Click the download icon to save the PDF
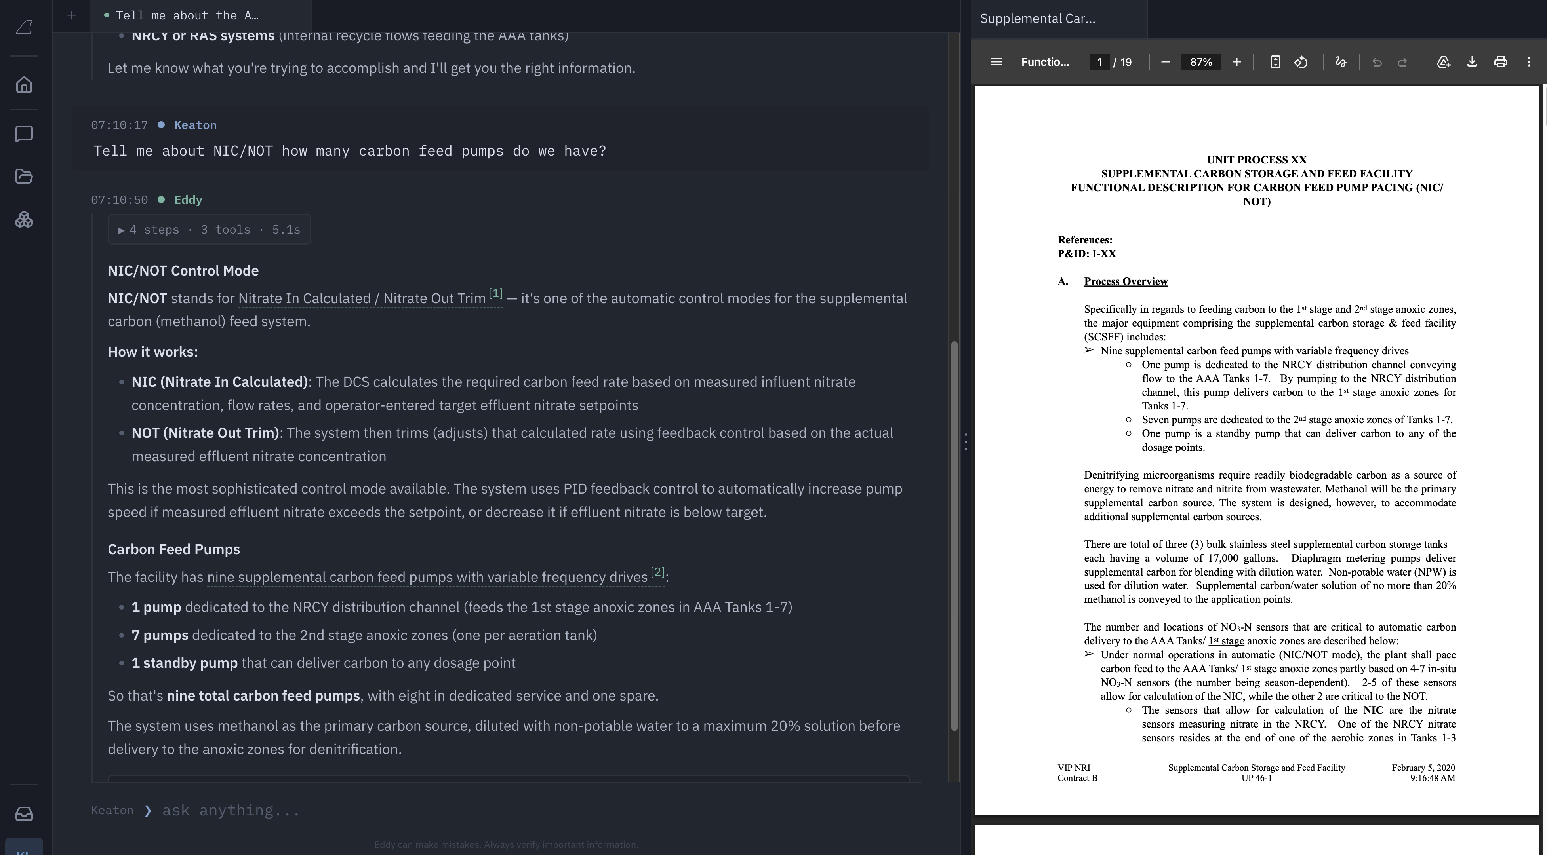Viewport: 1547px width, 855px height. coord(1472,62)
